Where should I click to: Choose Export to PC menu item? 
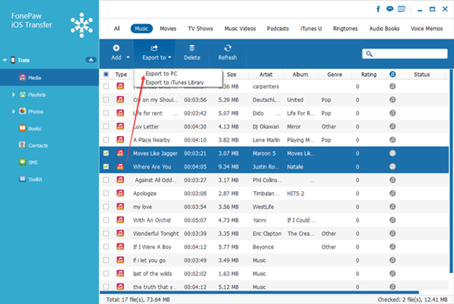coord(162,73)
